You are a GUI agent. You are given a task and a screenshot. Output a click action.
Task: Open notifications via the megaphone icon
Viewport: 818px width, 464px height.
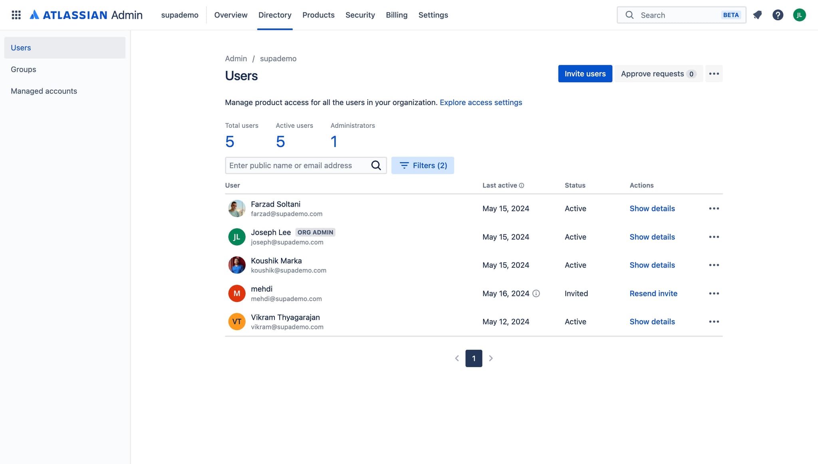coord(758,15)
